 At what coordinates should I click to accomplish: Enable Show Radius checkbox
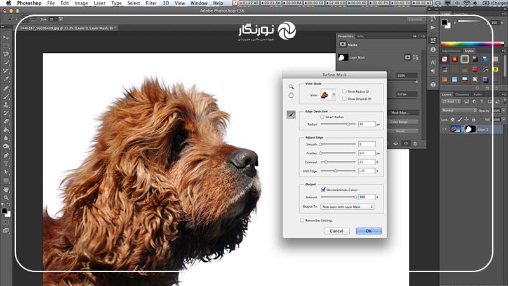coord(344,92)
